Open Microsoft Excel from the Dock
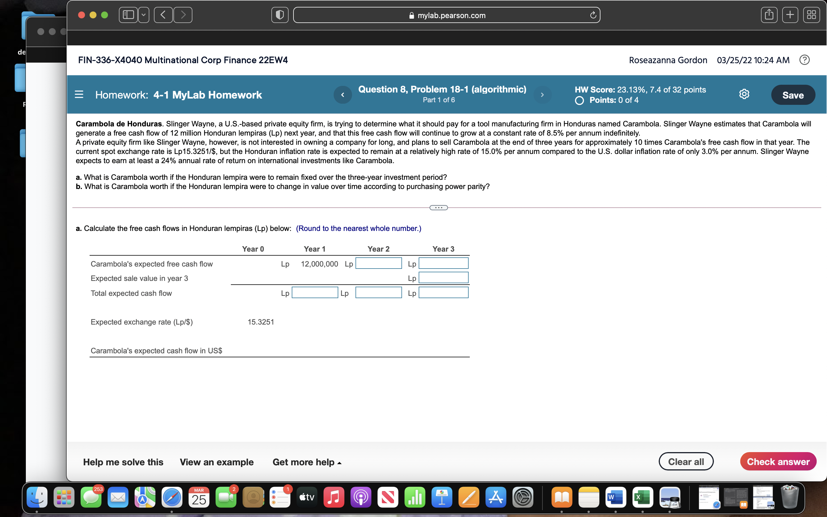The image size is (827, 517). tap(642, 497)
